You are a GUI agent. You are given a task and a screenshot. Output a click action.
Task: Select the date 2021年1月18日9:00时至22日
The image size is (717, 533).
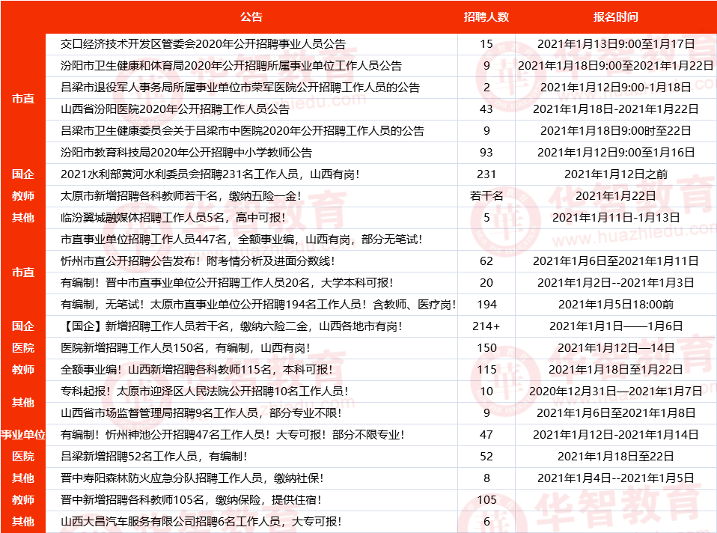[616, 131]
